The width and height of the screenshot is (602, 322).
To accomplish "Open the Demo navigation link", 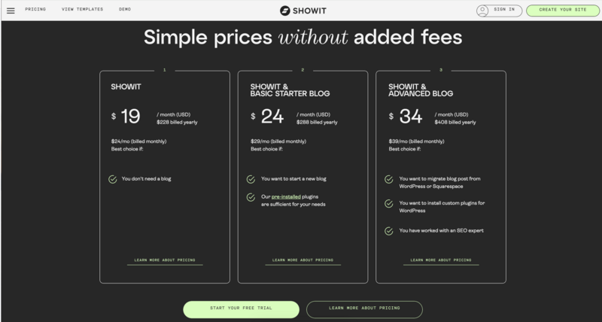I will (x=125, y=9).
